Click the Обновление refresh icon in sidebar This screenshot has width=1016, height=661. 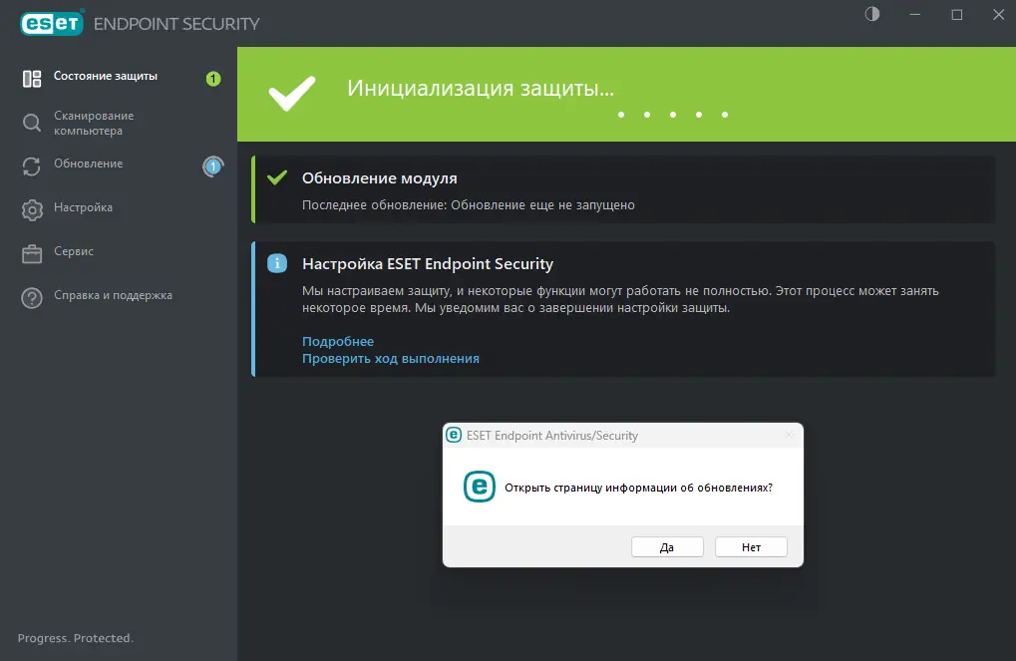(x=29, y=164)
